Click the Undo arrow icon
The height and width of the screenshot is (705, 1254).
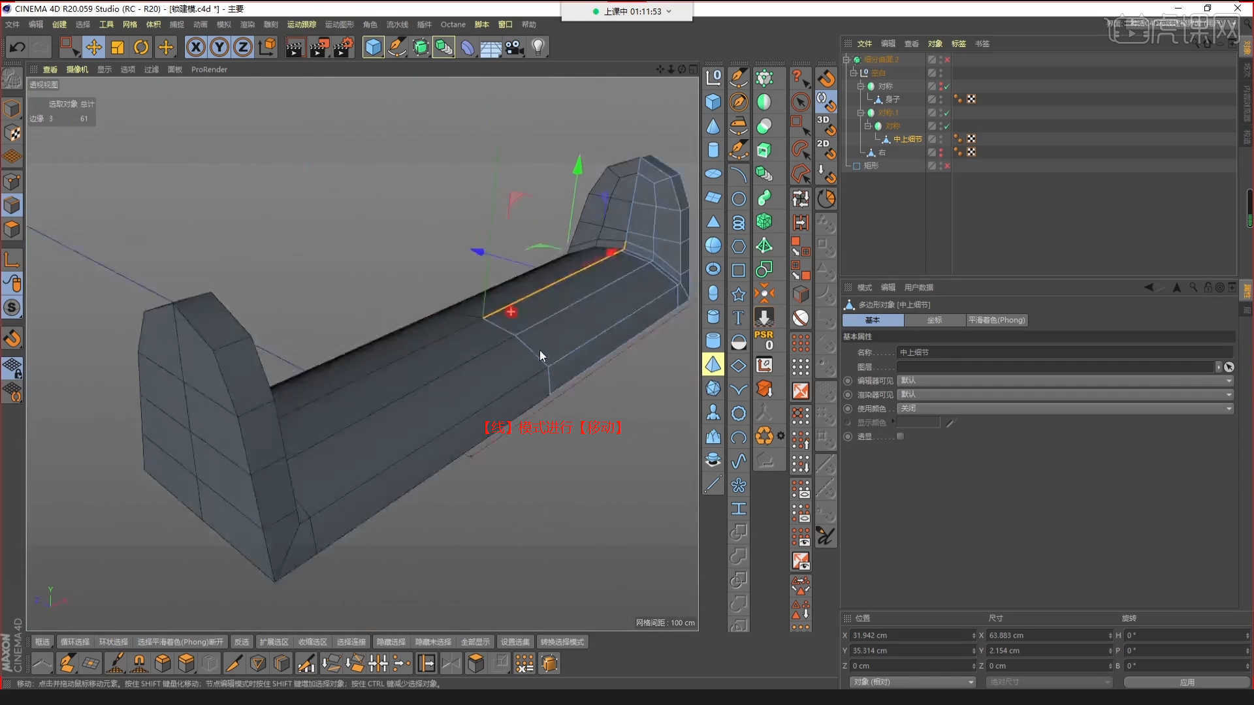pos(18,47)
